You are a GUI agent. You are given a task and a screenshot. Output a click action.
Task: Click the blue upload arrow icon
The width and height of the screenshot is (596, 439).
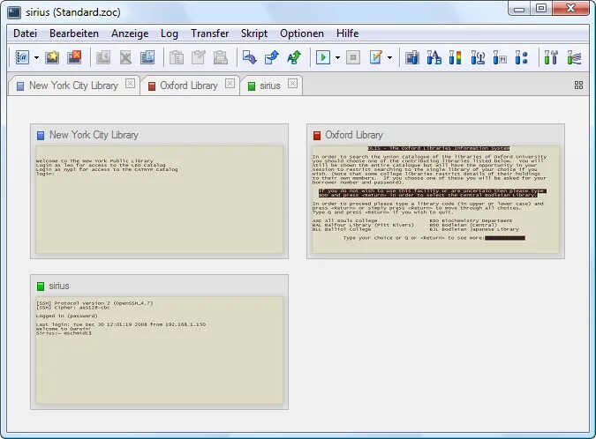coord(271,57)
